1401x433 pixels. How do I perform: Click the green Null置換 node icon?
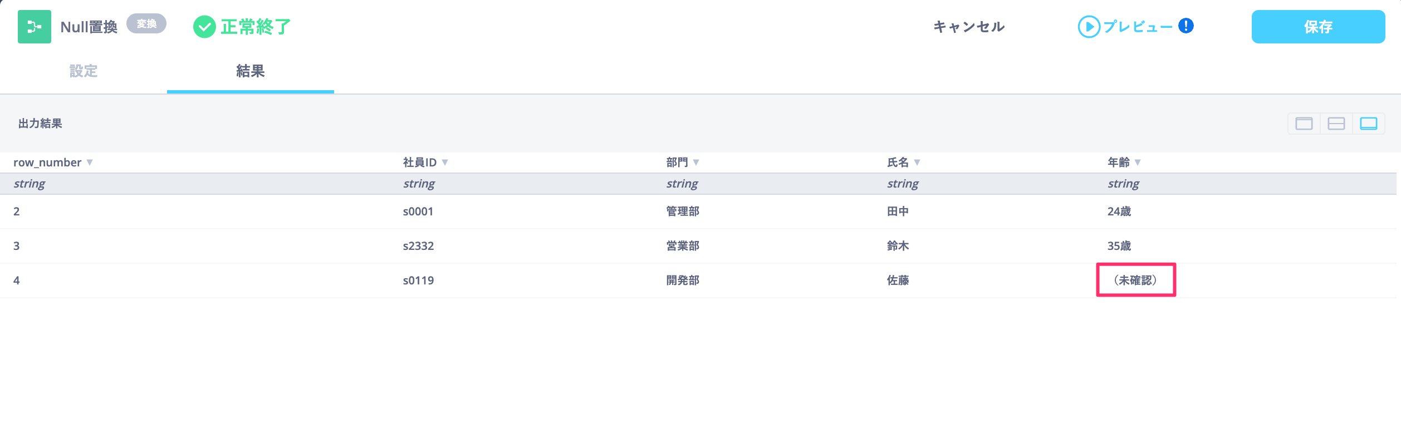(35, 27)
